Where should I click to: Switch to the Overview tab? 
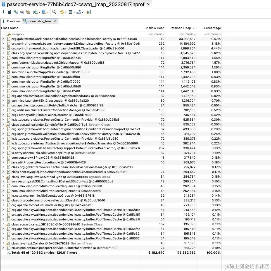click(x=11, y=21)
